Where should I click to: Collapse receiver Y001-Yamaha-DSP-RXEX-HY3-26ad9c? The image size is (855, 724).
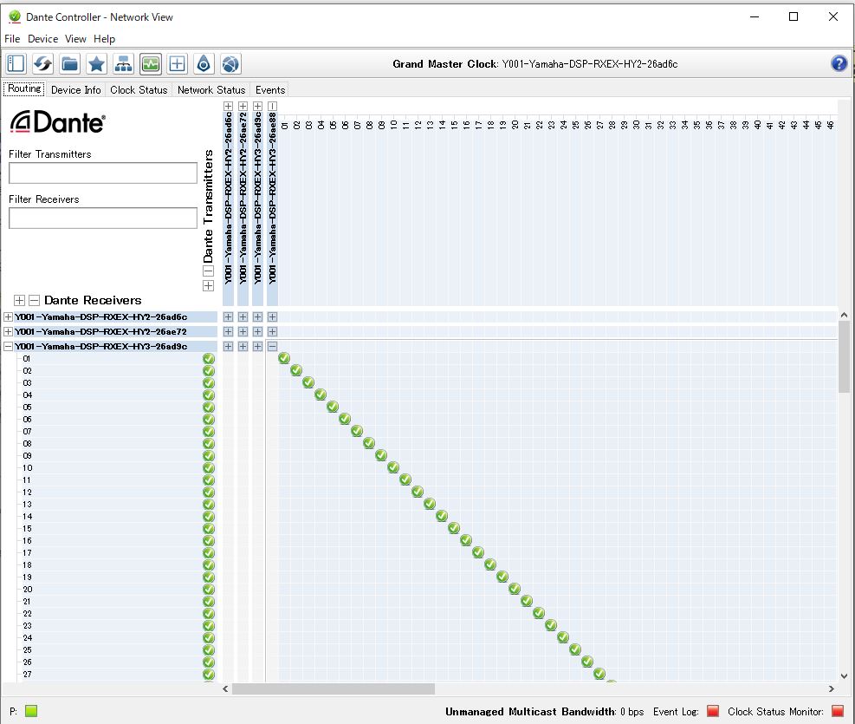click(x=9, y=347)
